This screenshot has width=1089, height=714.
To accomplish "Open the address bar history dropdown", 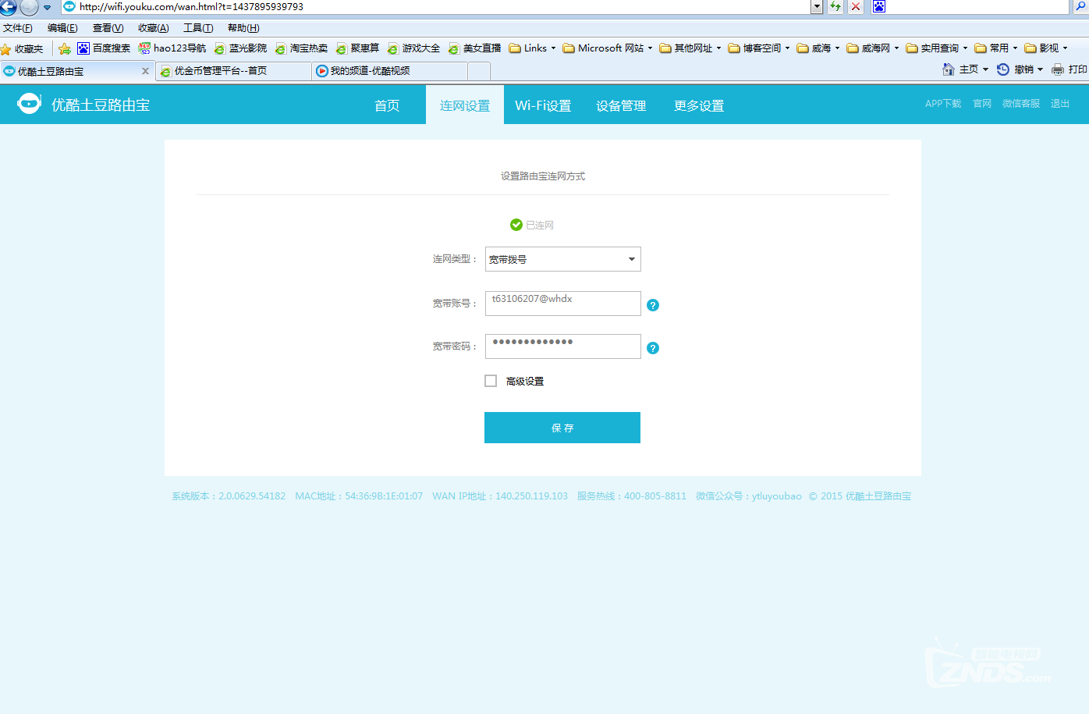I will pyautogui.click(x=817, y=6).
